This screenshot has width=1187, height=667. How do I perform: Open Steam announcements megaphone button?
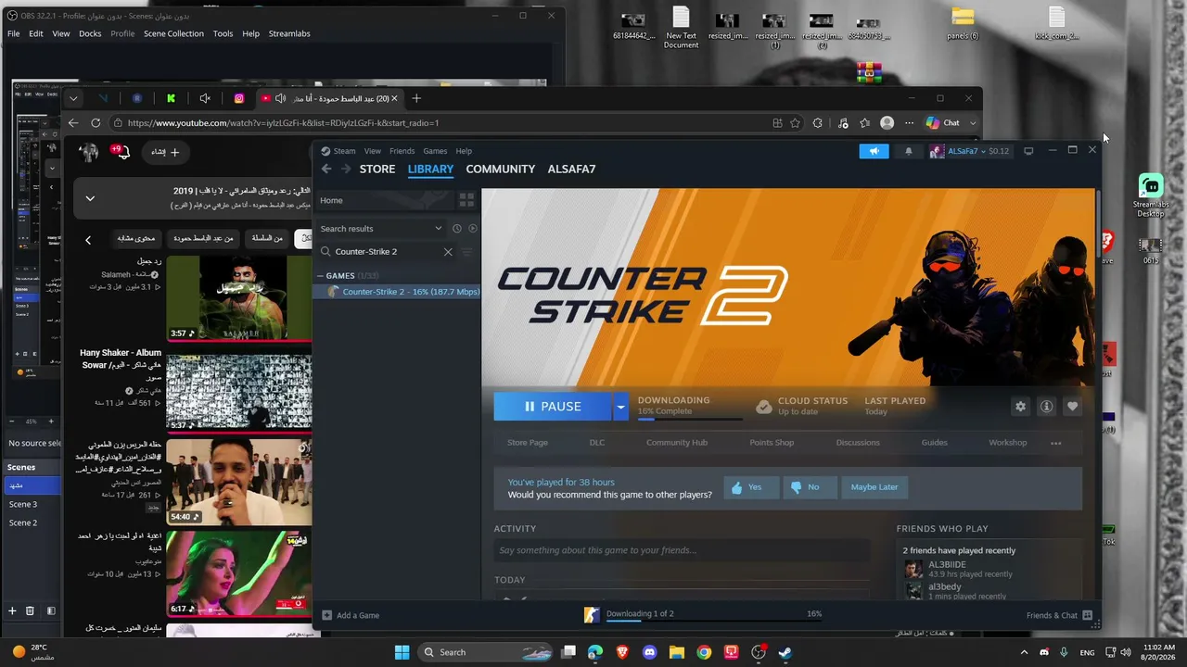pos(874,151)
